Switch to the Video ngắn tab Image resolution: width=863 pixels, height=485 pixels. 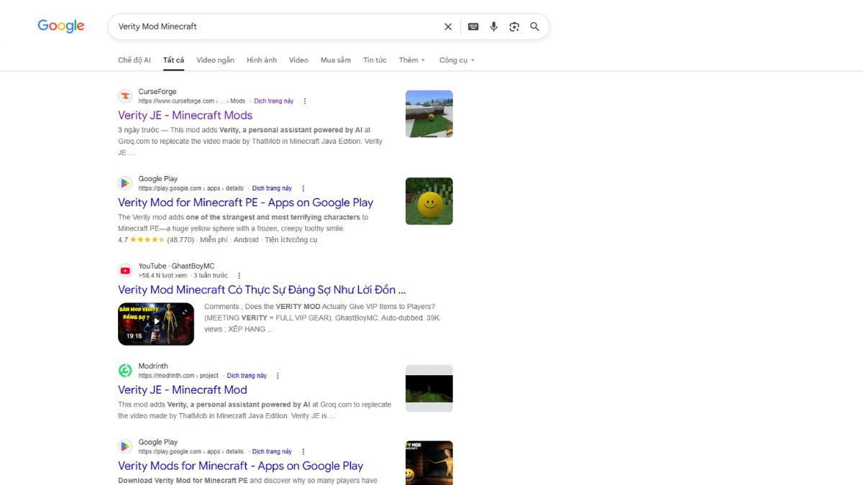pyautogui.click(x=215, y=60)
